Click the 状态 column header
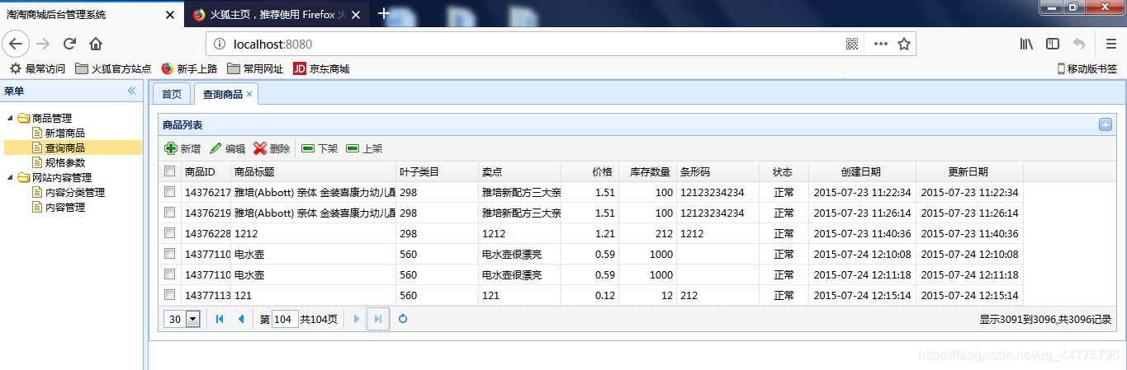Image resolution: width=1127 pixels, height=370 pixels. tap(784, 171)
